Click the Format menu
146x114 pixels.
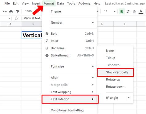tap(49, 3)
